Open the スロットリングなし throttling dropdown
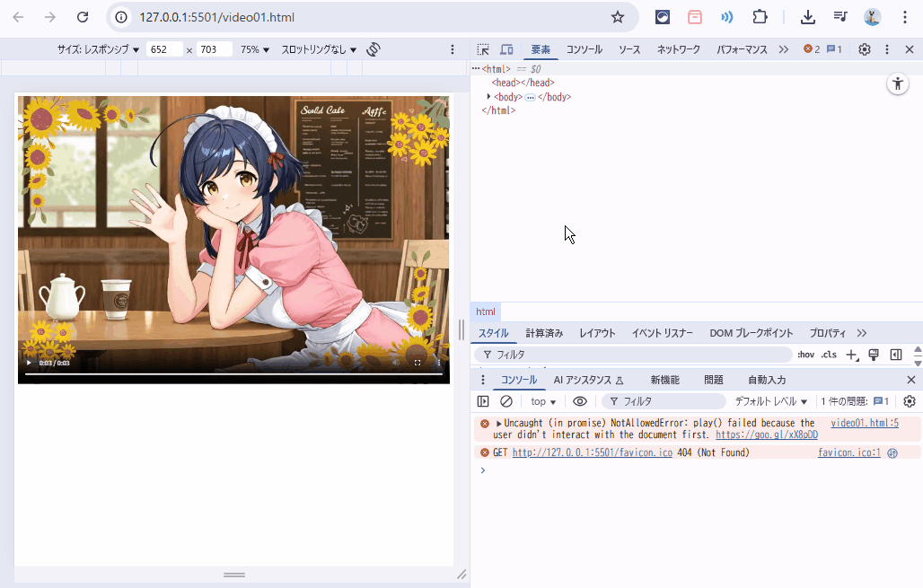The height and width of the screenshot is (588, 923). click(x=319, y=50)
